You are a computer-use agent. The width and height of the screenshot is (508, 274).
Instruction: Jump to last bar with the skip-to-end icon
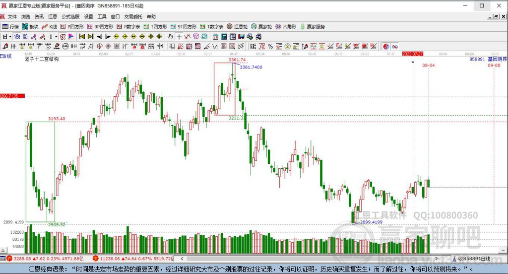pyautogui.click(x=90, y=37)
